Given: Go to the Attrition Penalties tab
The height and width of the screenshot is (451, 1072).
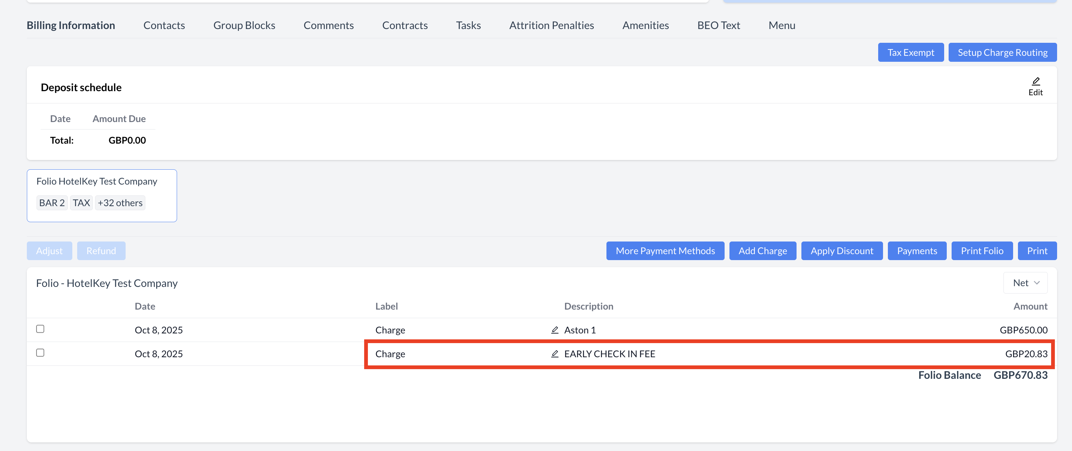Looking at the screenshot, I should coord(551,25).
